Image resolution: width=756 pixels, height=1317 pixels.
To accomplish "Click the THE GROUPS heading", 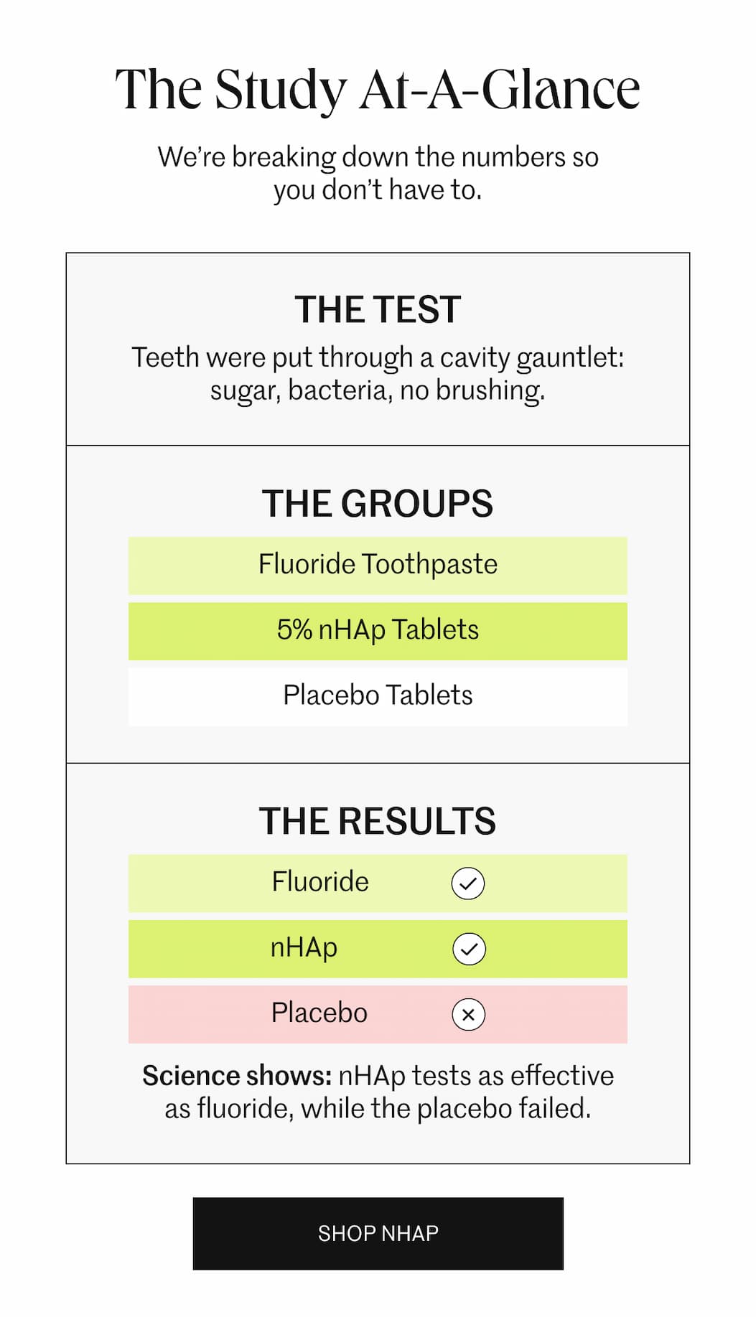I will tap(378, 504).
